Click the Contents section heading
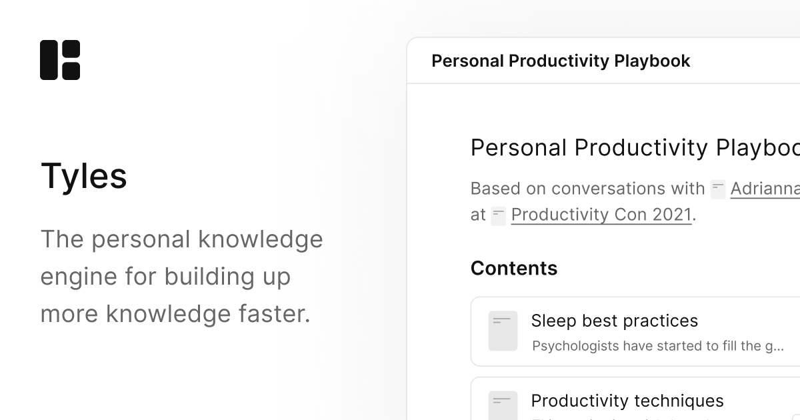Screen dimensions: 800x420 coord(514,268)
